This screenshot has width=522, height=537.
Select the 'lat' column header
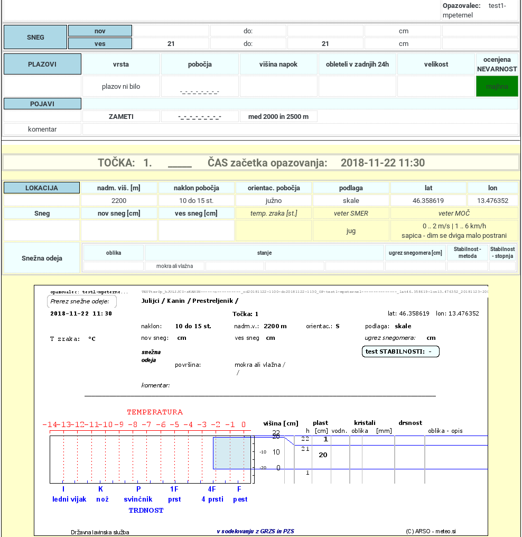pos(428,188)
